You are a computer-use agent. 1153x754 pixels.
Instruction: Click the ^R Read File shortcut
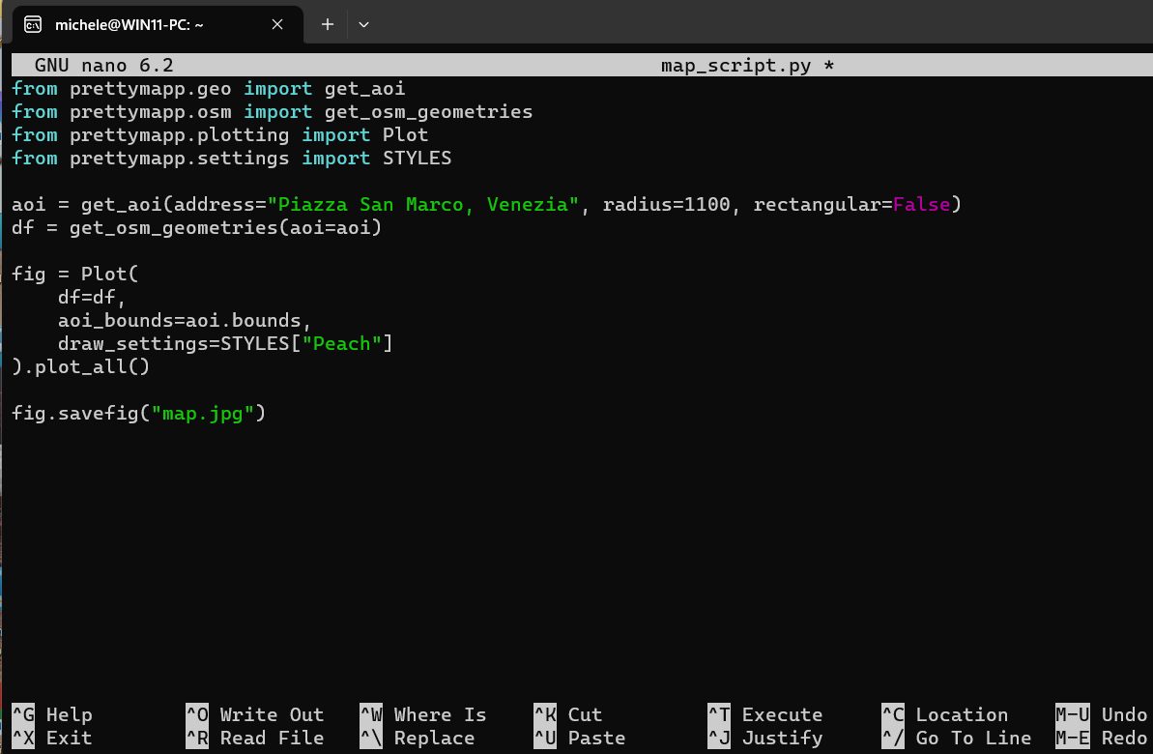[x=255, y=739]
